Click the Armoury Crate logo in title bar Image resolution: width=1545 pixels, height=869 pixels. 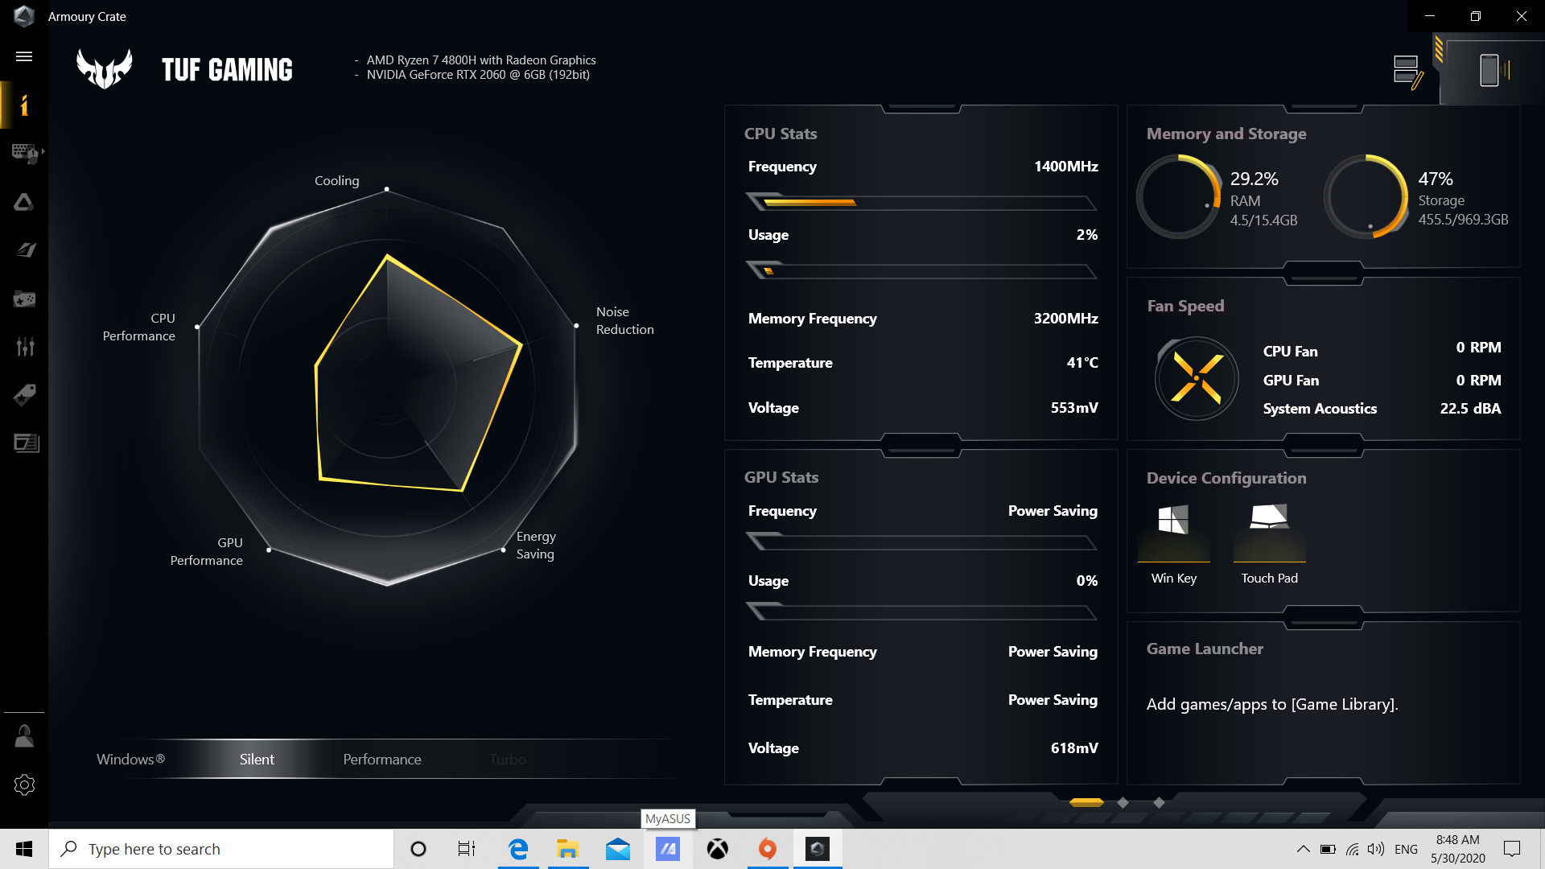coord(24,16)
